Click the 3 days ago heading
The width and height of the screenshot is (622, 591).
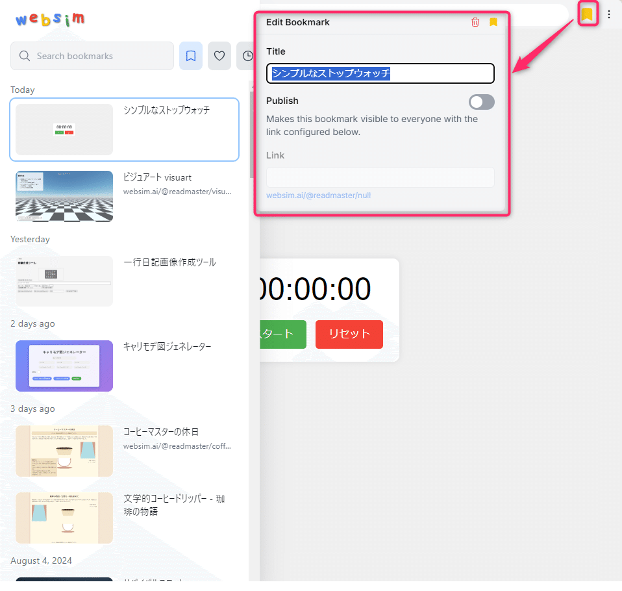[x=32, y=409]
